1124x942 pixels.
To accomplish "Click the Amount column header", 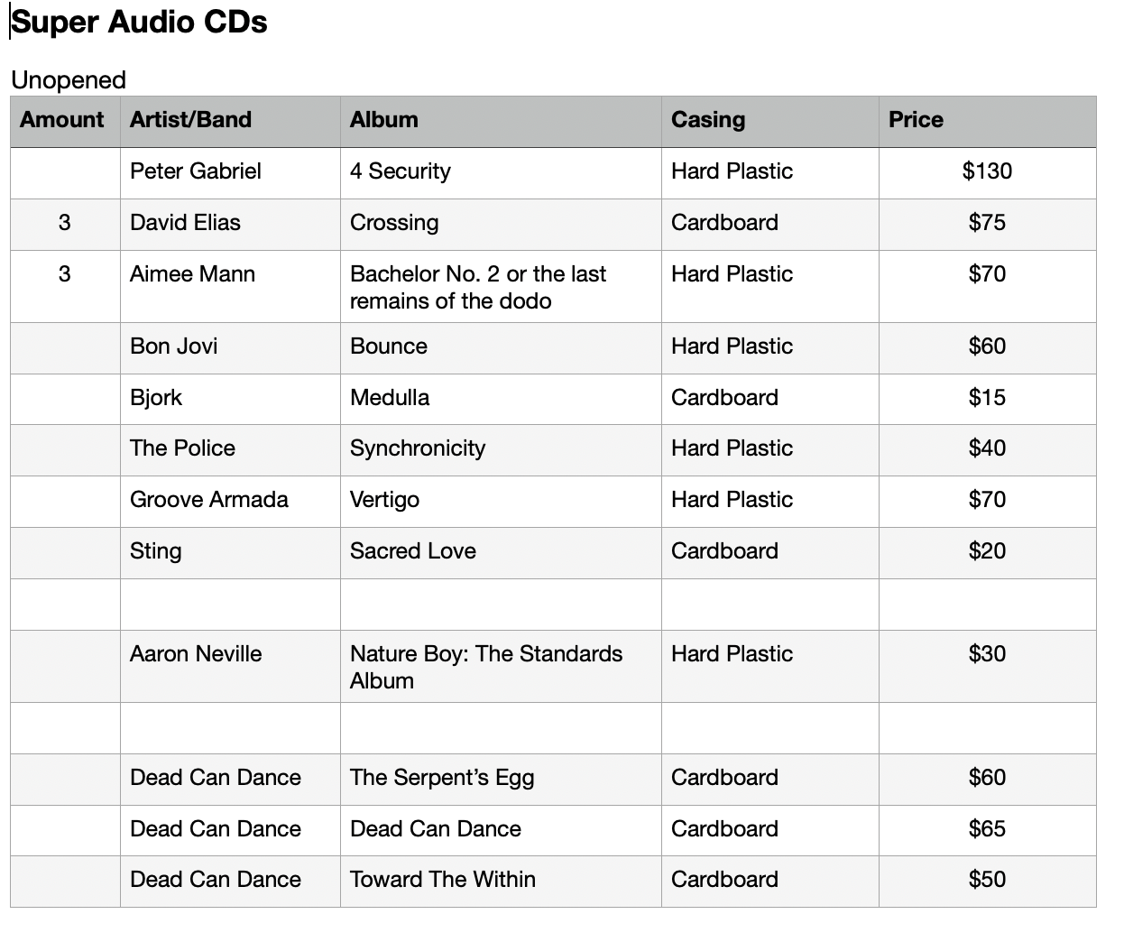I will tap(65, 122).
